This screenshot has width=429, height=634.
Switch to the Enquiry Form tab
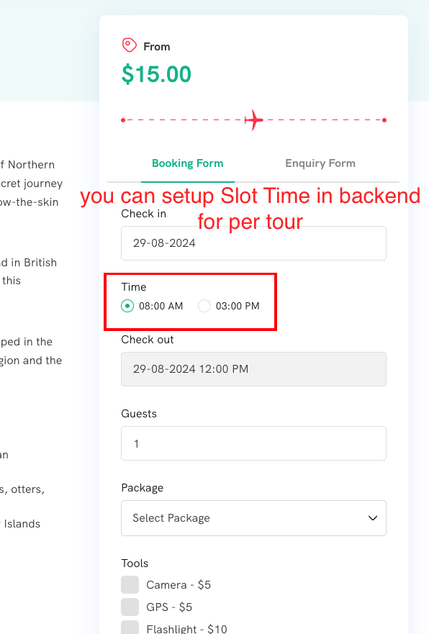[320, 163]
